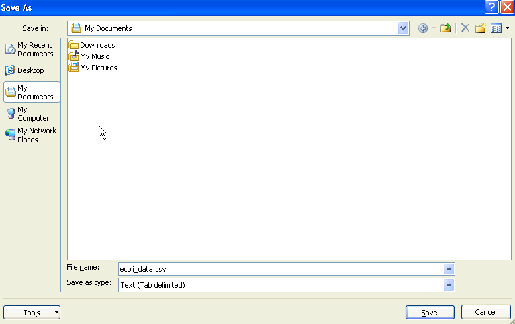Select My Computer in places bar
This screenshot has height=324, width=515.
31,113
